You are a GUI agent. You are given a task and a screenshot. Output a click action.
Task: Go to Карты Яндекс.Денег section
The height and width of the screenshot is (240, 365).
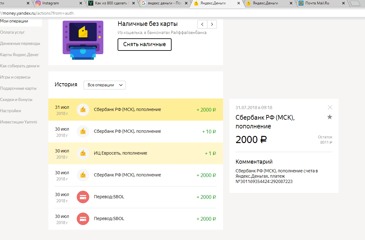click(x=19, y=55)
